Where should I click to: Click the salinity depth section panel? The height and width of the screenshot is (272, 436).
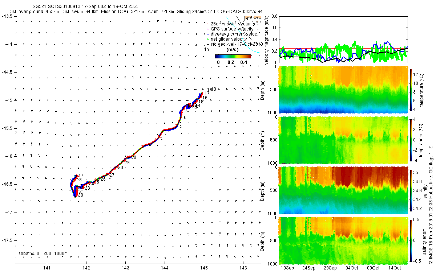(x=343, y=190)
